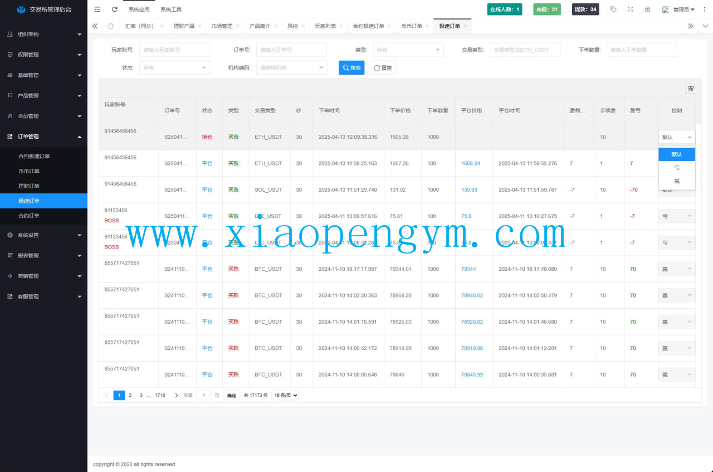713x472 pixels.
Task: Expand the 系统设置 sidebar menu
Action: pyautogui.click(x=43, y=235)
